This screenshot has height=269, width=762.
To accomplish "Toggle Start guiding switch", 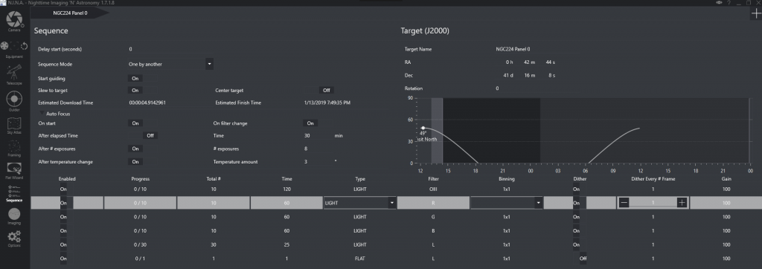I will 142,78.
